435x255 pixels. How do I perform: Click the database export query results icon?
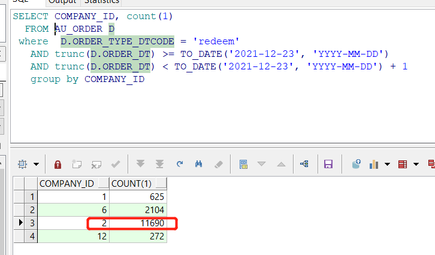coord(357,164)
